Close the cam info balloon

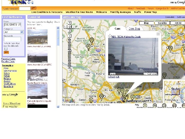[158, 34]
